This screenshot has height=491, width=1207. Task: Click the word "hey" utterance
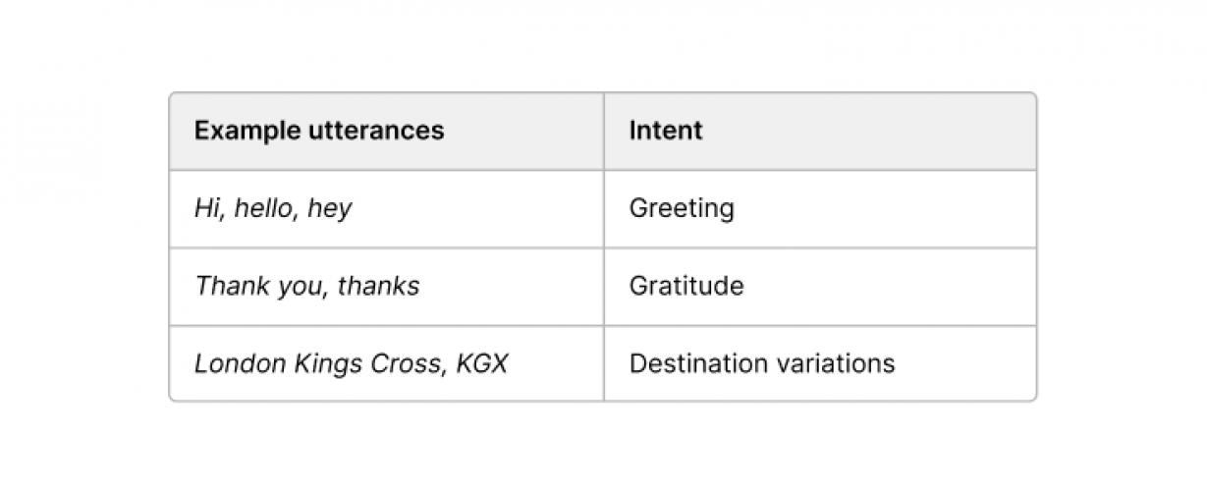(329, 209)
